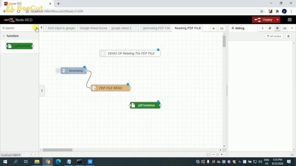Viewport: 296px width, 166px height.
Task: Select the pdf hummus node on canvas
Action: tap(145, 105)
